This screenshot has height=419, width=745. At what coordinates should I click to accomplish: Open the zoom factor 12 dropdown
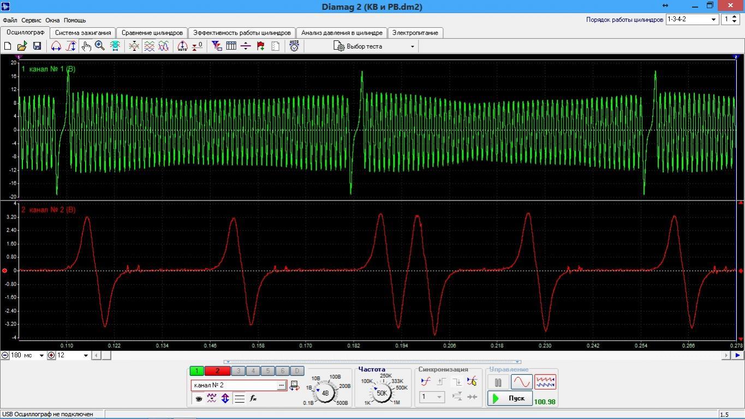(73, 356)
